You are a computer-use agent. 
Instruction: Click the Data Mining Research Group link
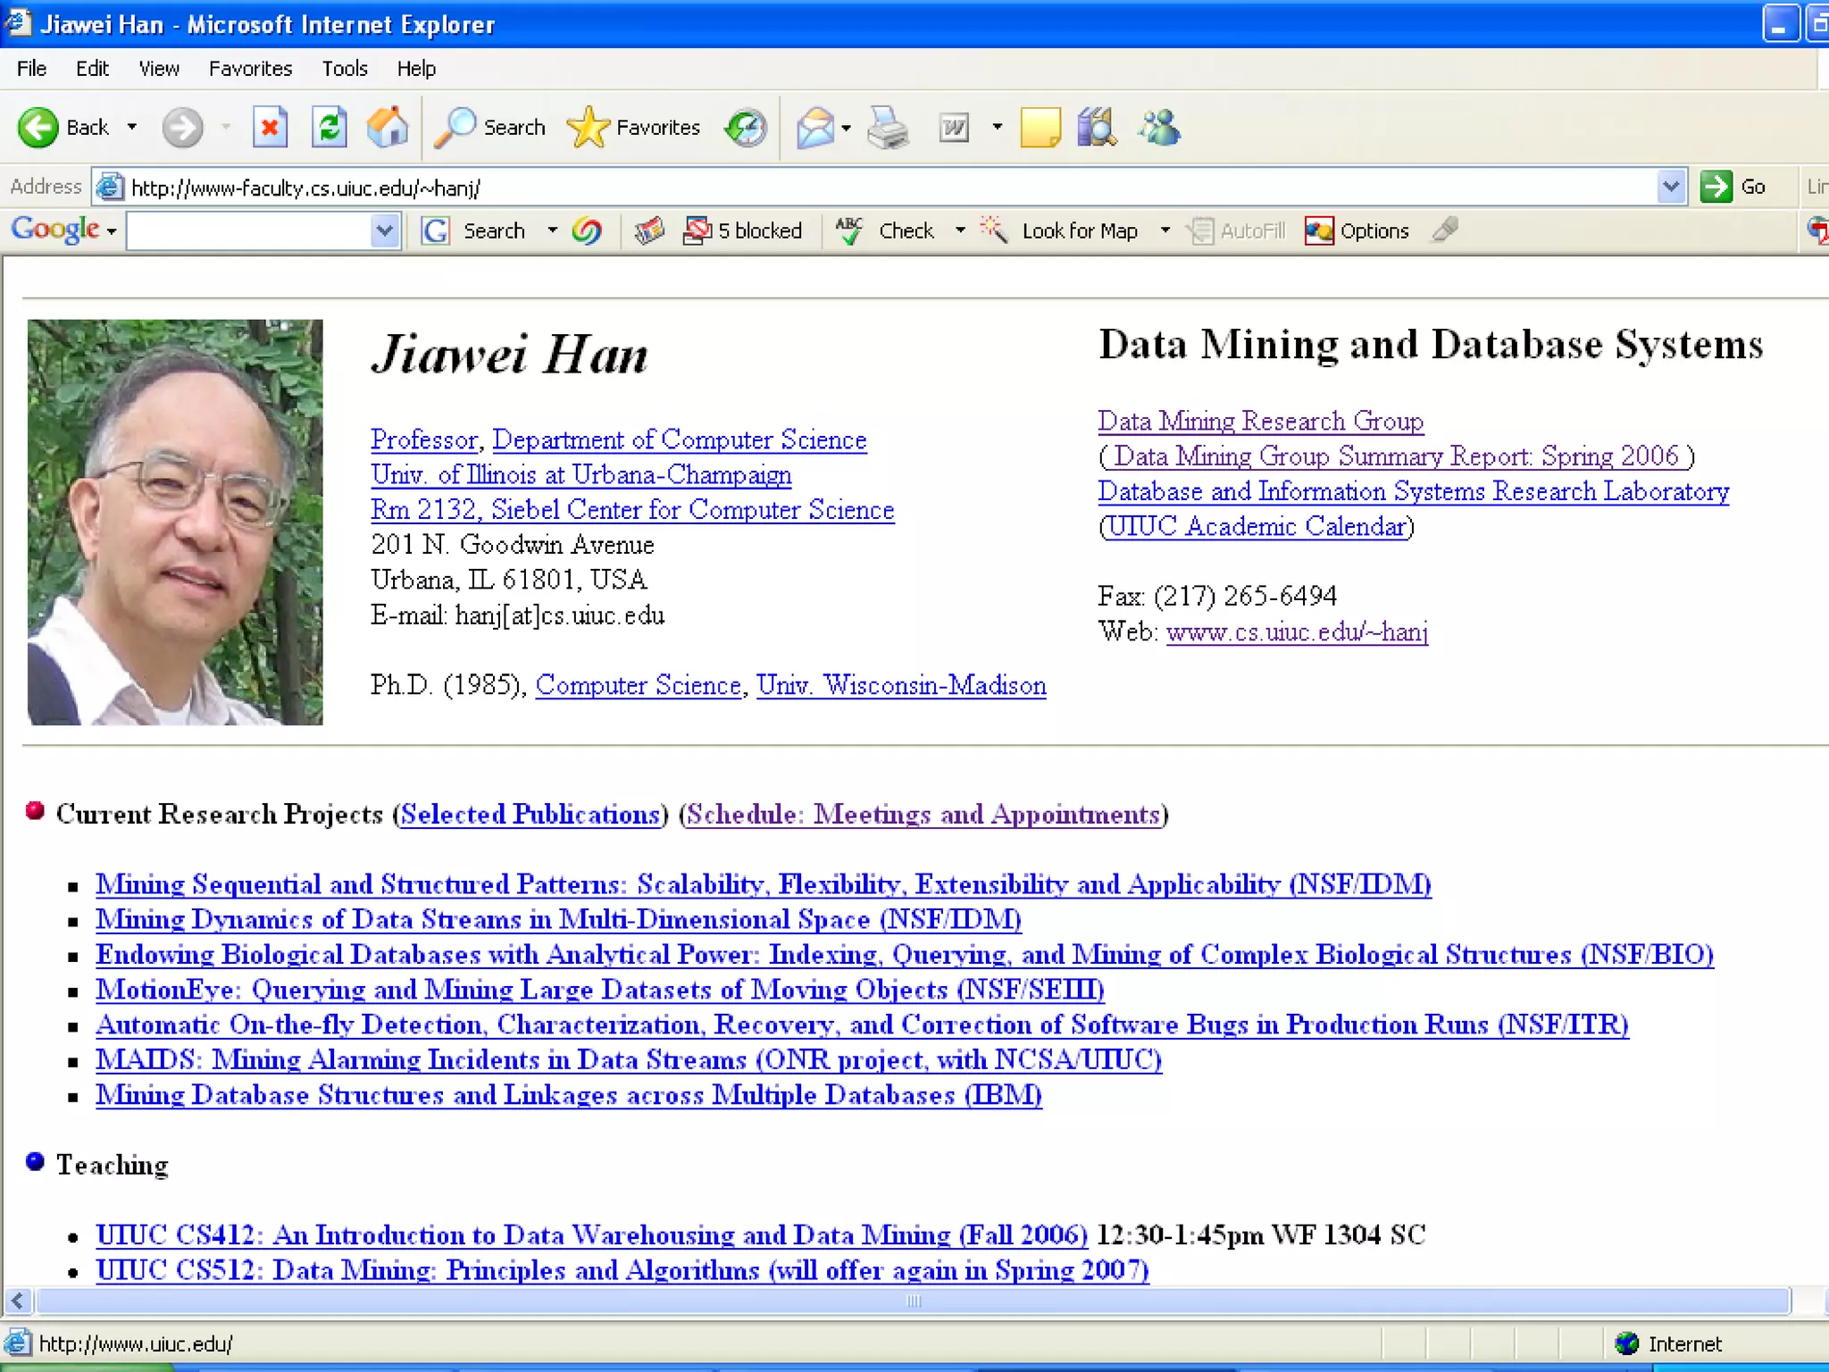pyautogui.click(x=1260, y=422)
